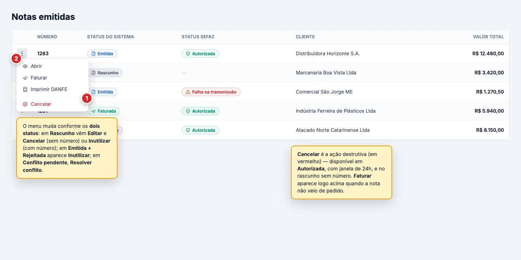Click the value R$ 1.270,50
Screen dimensions: 521x260
(x=490, y=92)
